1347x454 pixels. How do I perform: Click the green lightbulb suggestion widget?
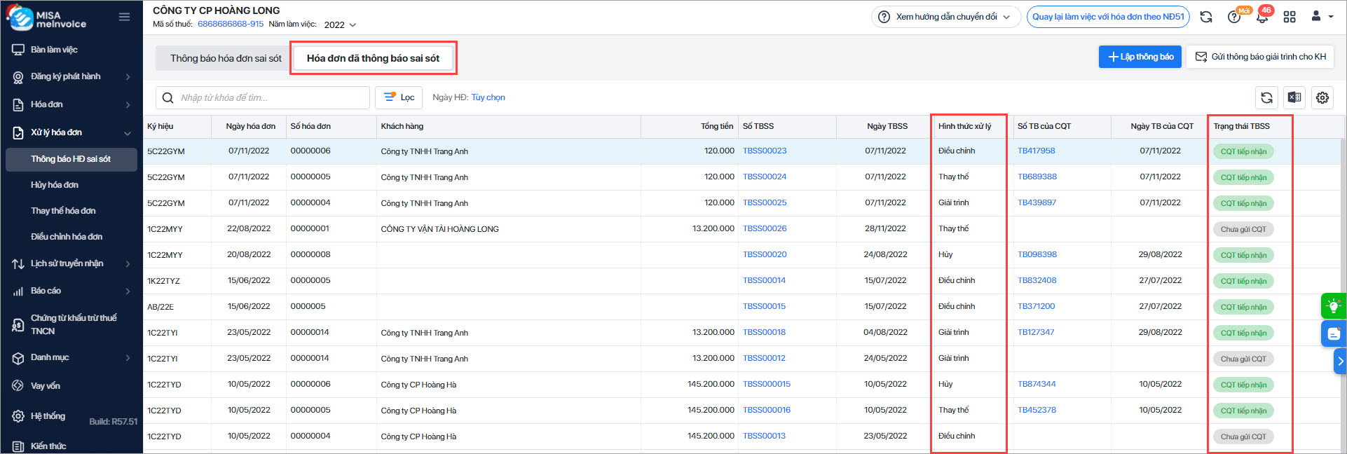pos(1333,306)
